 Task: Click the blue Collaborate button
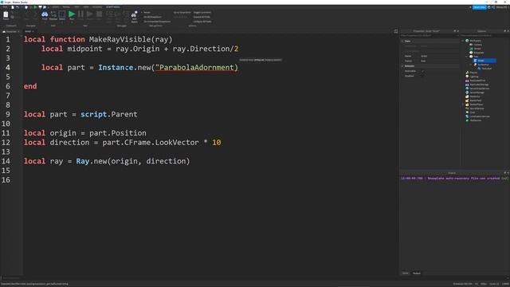[480, 7]
